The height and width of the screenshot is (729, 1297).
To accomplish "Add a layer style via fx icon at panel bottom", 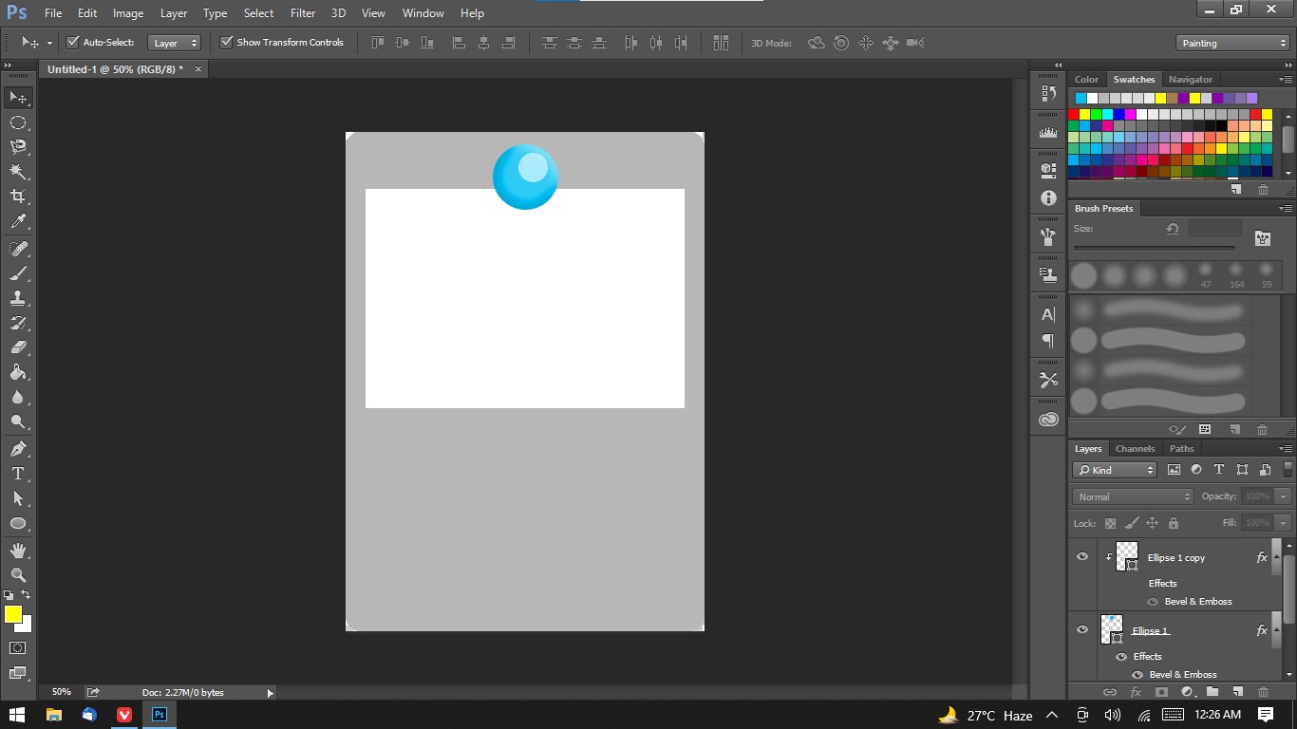I will [1136, 692].
